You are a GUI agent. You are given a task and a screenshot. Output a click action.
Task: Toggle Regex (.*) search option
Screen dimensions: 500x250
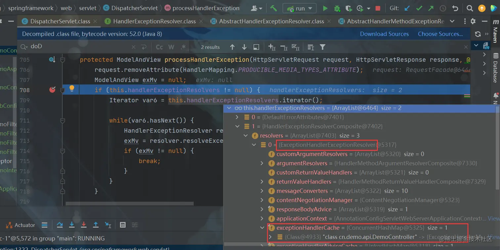coord(183,47)
